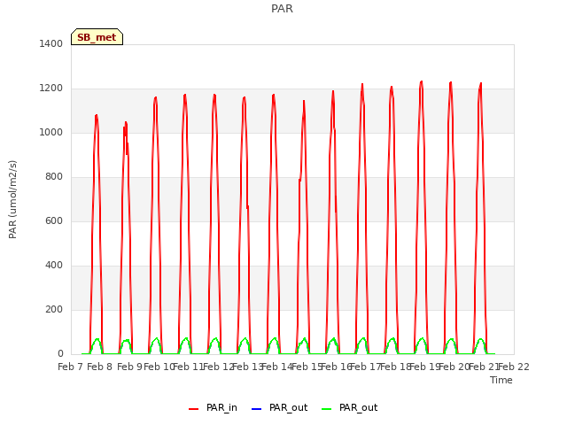The width and height of the screenshot is (567, 425).
Task: Click the Time x-axis title
Action: click(501, 380)
